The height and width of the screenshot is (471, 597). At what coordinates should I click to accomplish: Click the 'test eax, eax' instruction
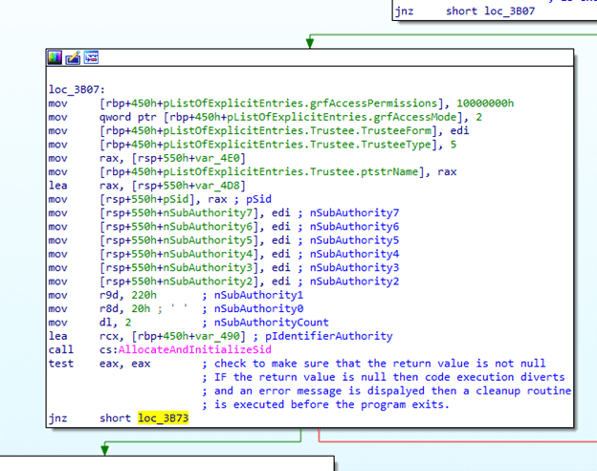pos(99,364)
